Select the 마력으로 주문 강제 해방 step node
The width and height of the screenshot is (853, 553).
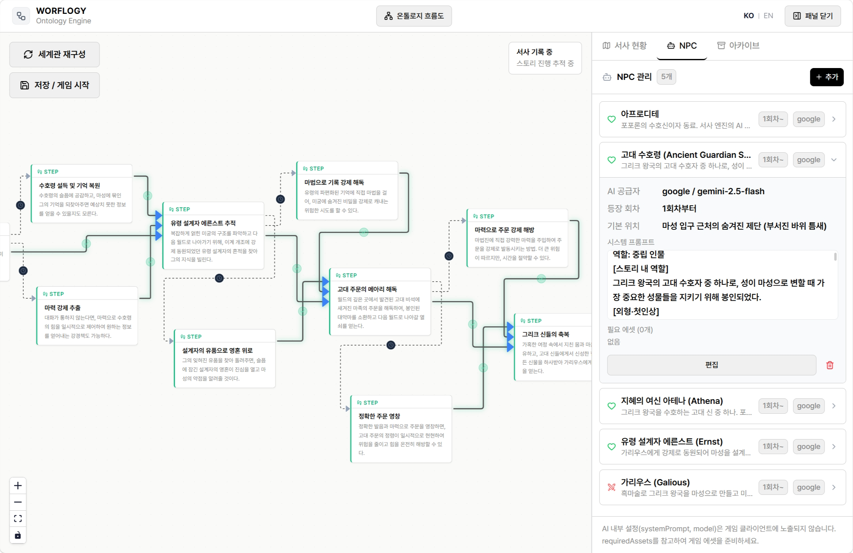(x=517, y=238)
